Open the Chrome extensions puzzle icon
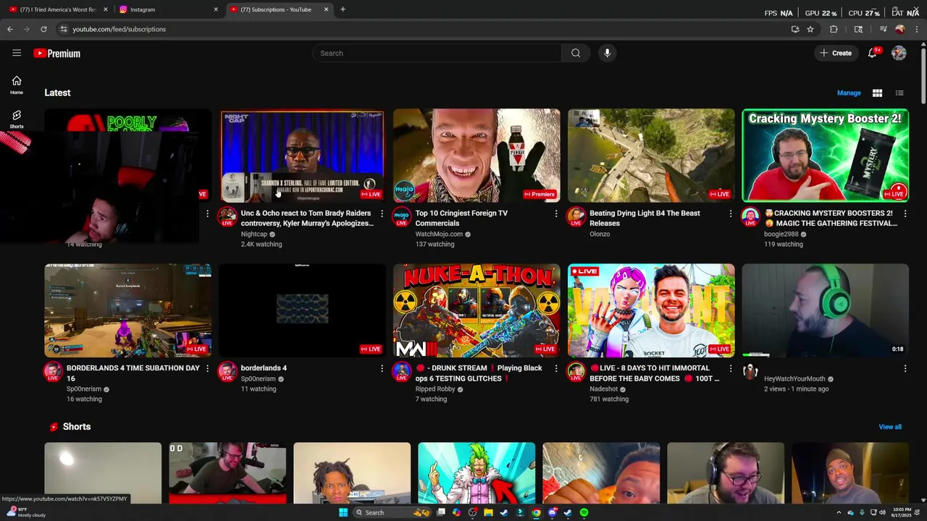Viewport: 927px width, 521px height. point(834,29)
